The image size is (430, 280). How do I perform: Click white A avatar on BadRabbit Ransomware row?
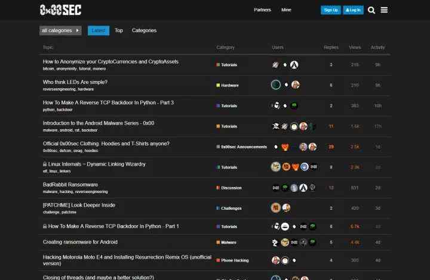pyautogui.click(x=303, y=188)
